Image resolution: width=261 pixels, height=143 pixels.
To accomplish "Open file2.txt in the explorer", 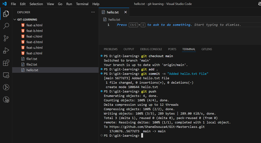I will (x=55, y=65).
